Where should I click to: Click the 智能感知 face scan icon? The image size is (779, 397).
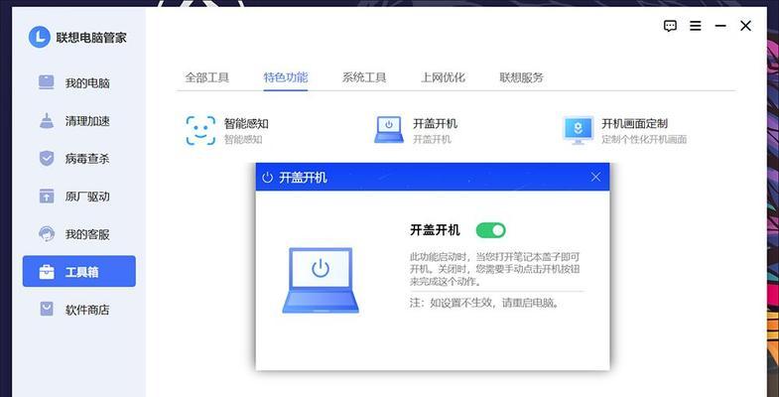coord(200,131)
